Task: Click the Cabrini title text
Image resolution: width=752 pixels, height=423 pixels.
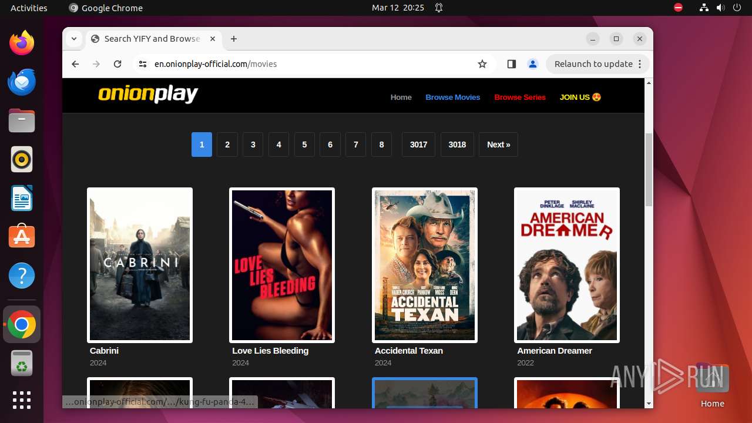Action: coord(104,351)
